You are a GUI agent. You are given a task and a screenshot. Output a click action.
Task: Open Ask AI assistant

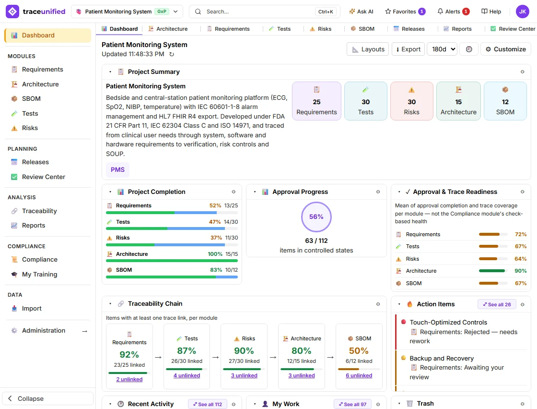coord(361,12)
